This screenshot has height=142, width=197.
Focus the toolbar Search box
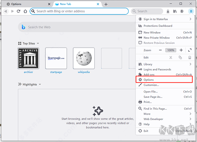point(147,11)
